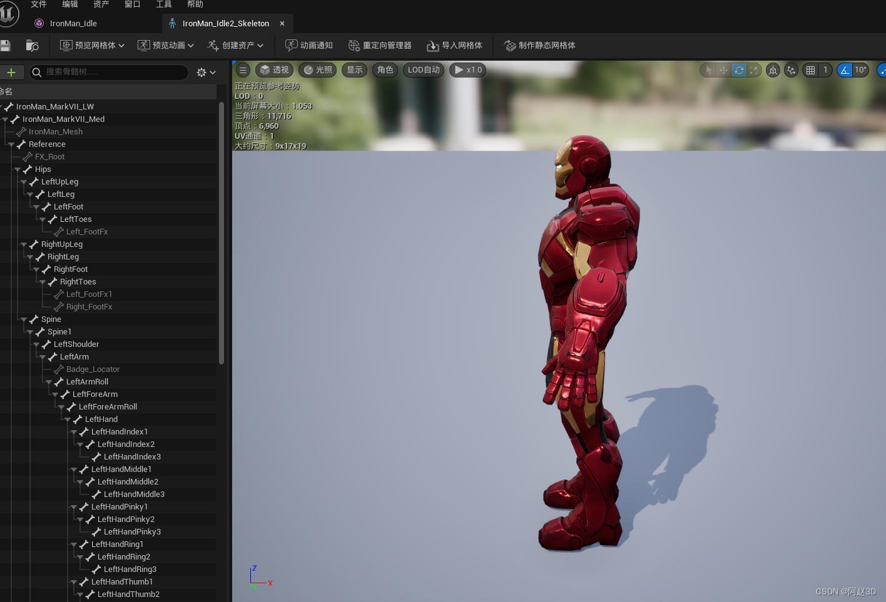Screen dimensions: 886x602
Task: Toggle grid snapping in viewport
Action: pyautogui.click(x=810, y=70)
